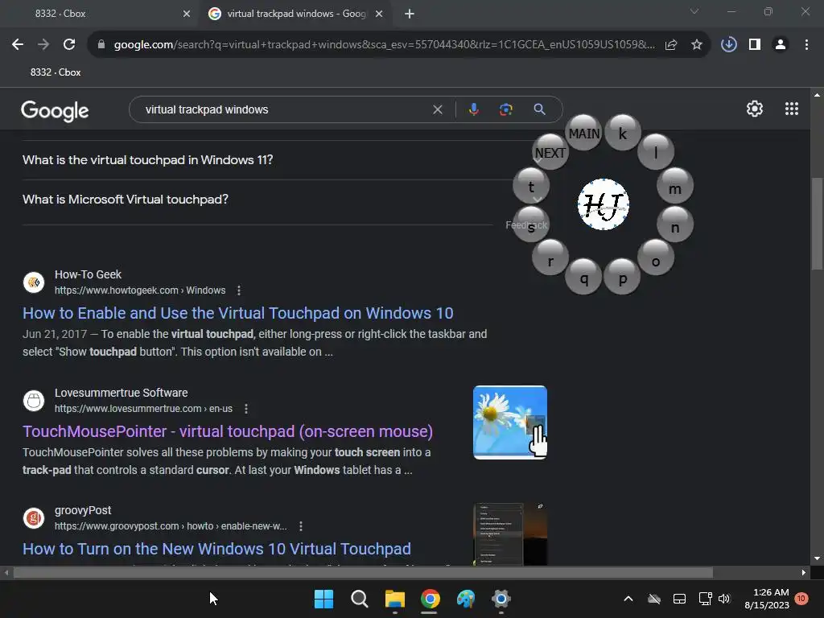Screen dimensions: 824x618
Task: Clear the Google search box
Action: coord(437,109)
